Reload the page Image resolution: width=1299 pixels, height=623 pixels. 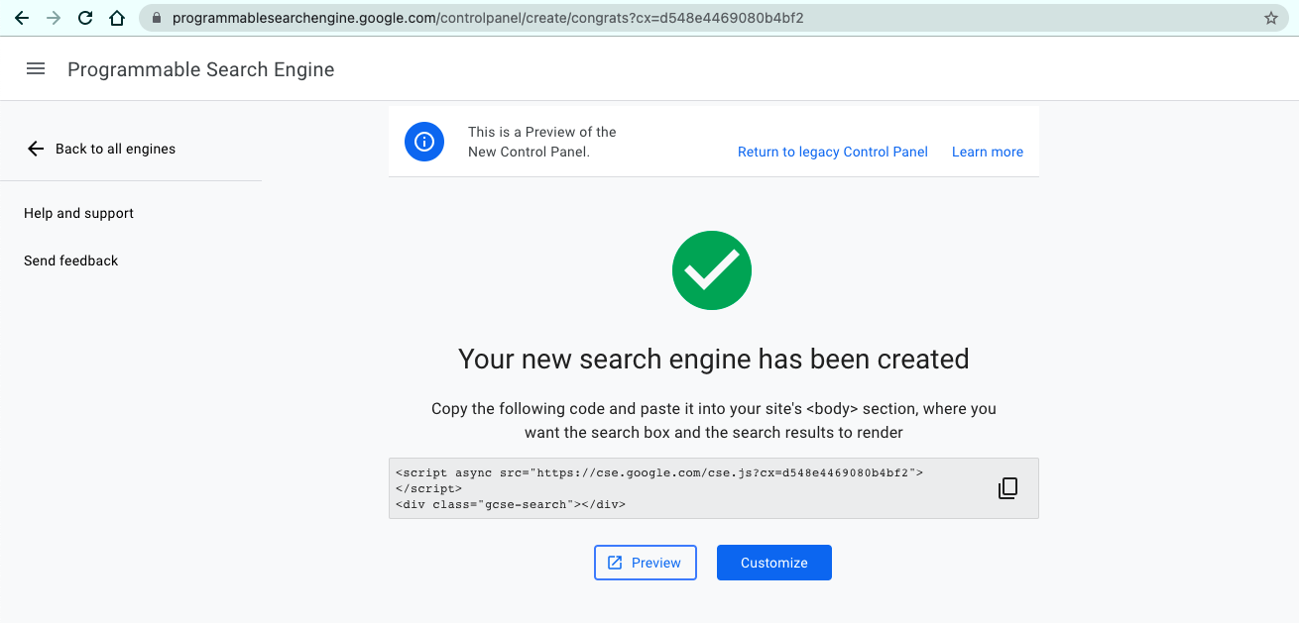click(84, 16)
